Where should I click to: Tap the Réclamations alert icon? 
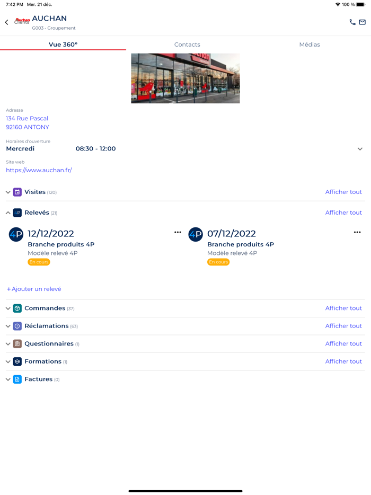[17, 326]
